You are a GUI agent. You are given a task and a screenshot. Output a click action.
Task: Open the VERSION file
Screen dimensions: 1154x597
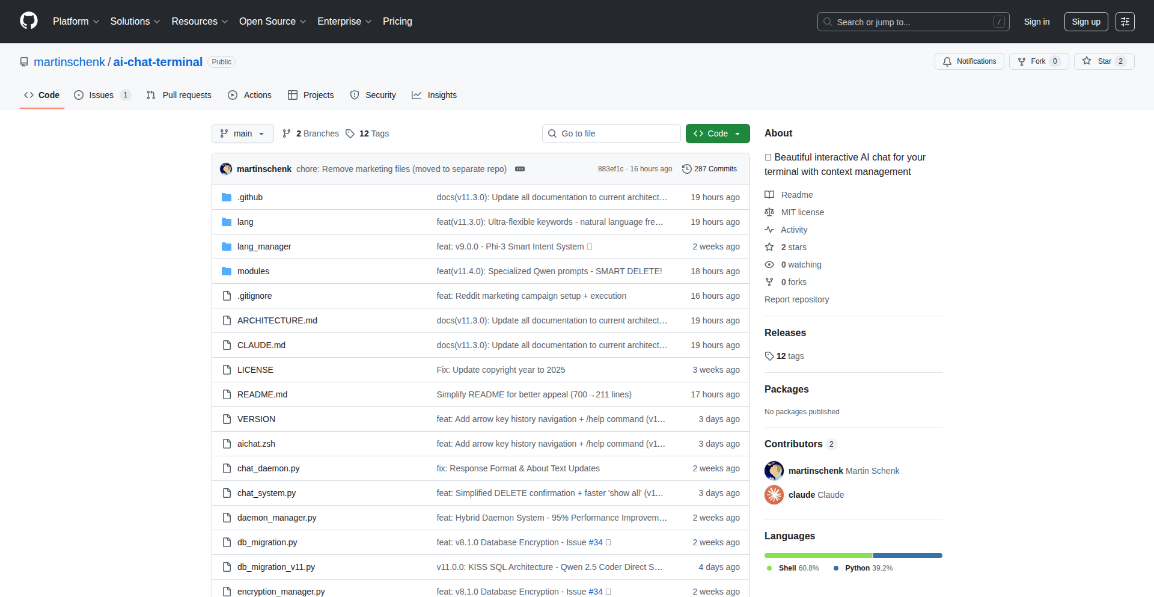[256, 419]
